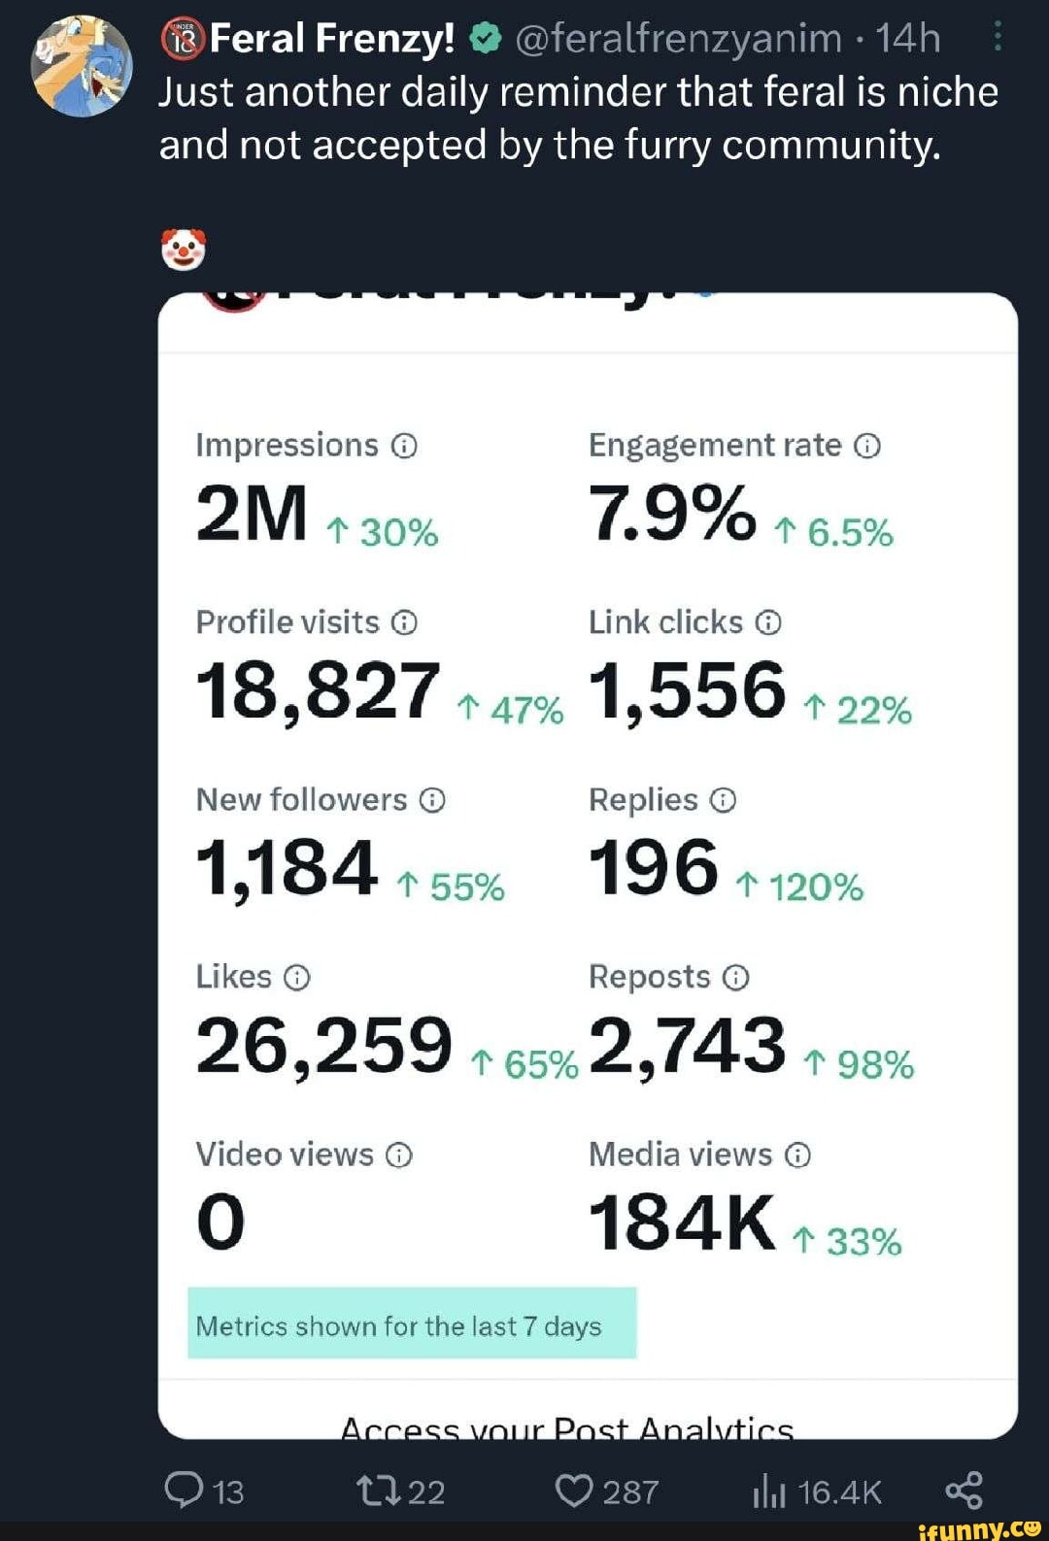Click the Engagement rate info icon
Image resolution: width=1049 pixels, height=1541 pixels.
(867, 446)
